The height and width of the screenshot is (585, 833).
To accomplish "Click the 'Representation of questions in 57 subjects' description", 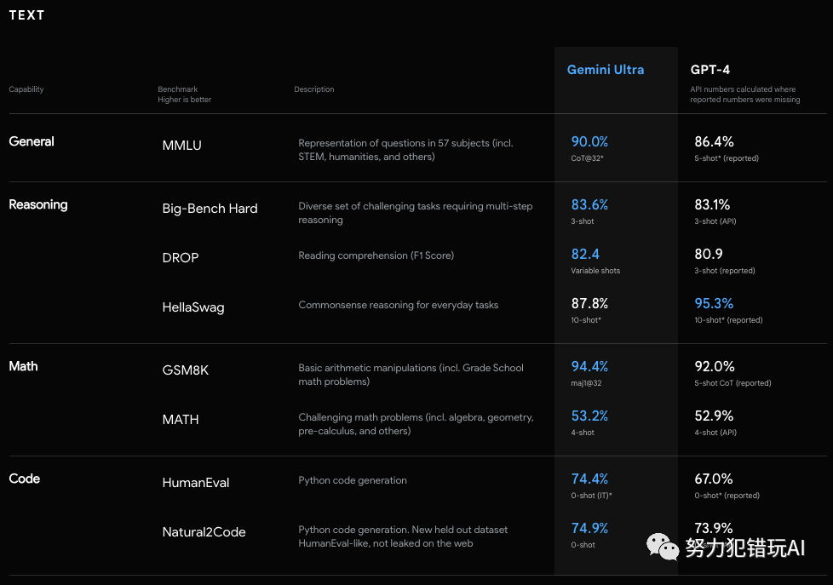I will [x=405, y=150].
